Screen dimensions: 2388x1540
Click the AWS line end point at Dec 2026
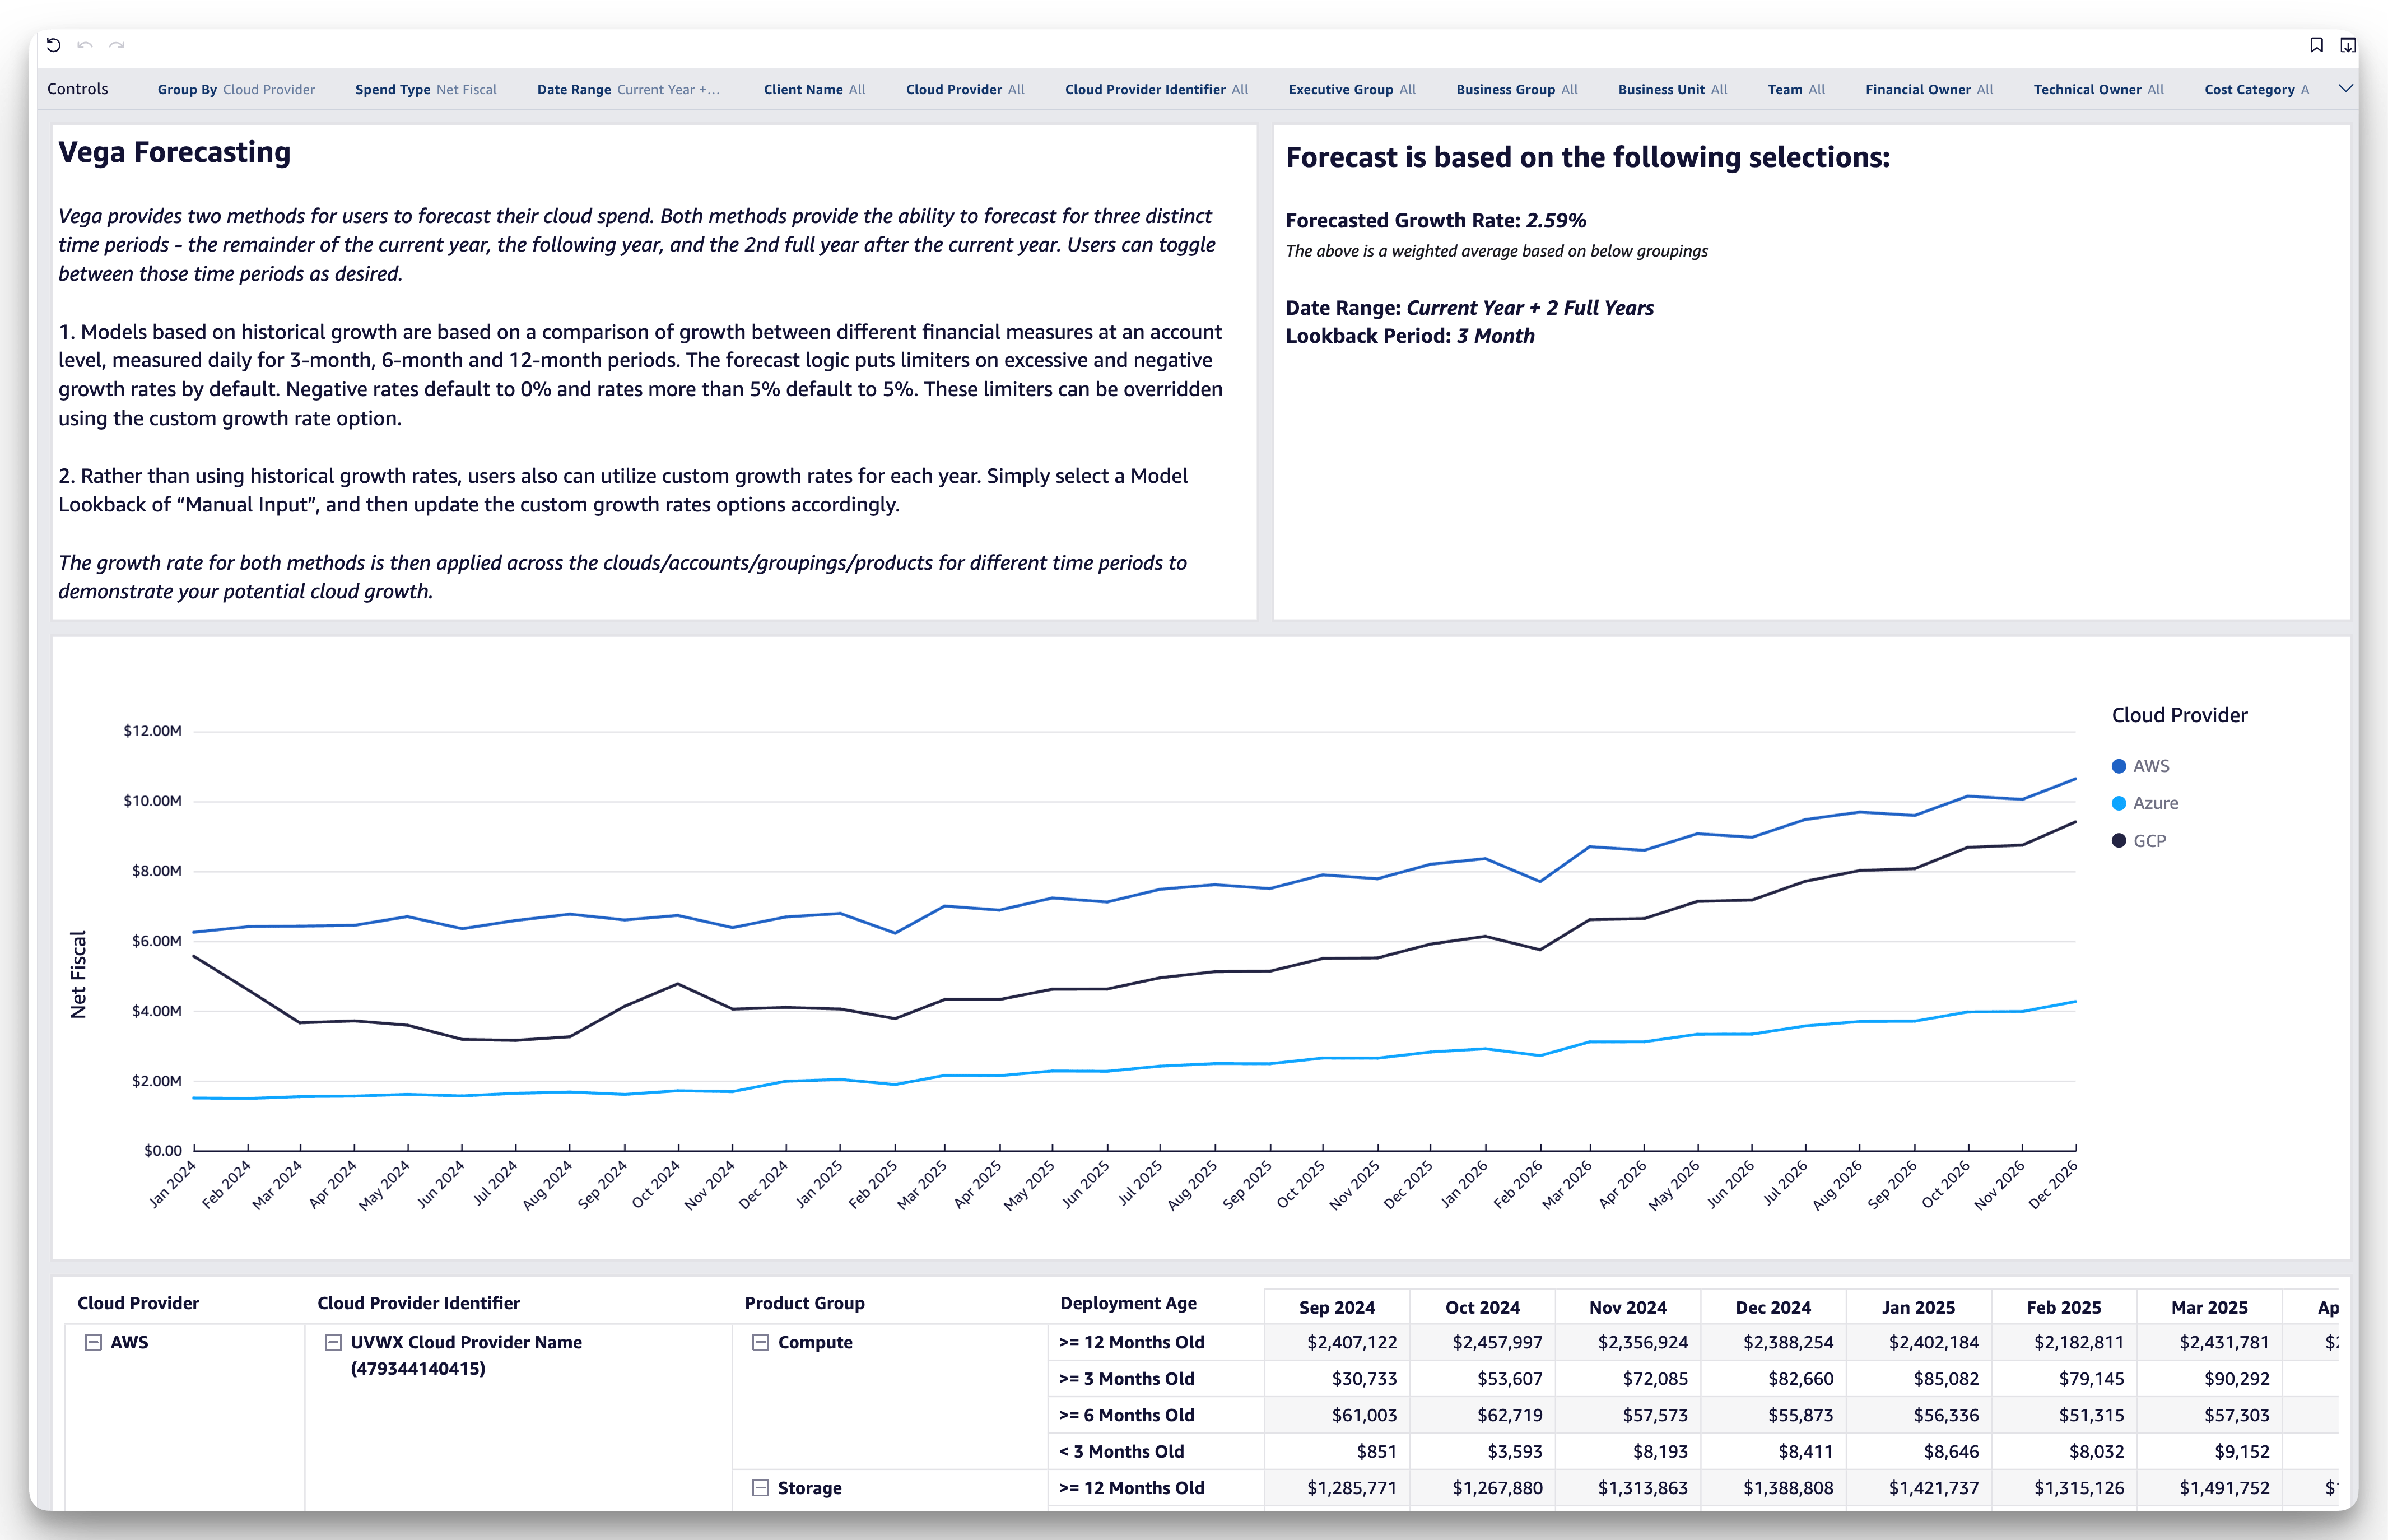(x=2076, y=778)
